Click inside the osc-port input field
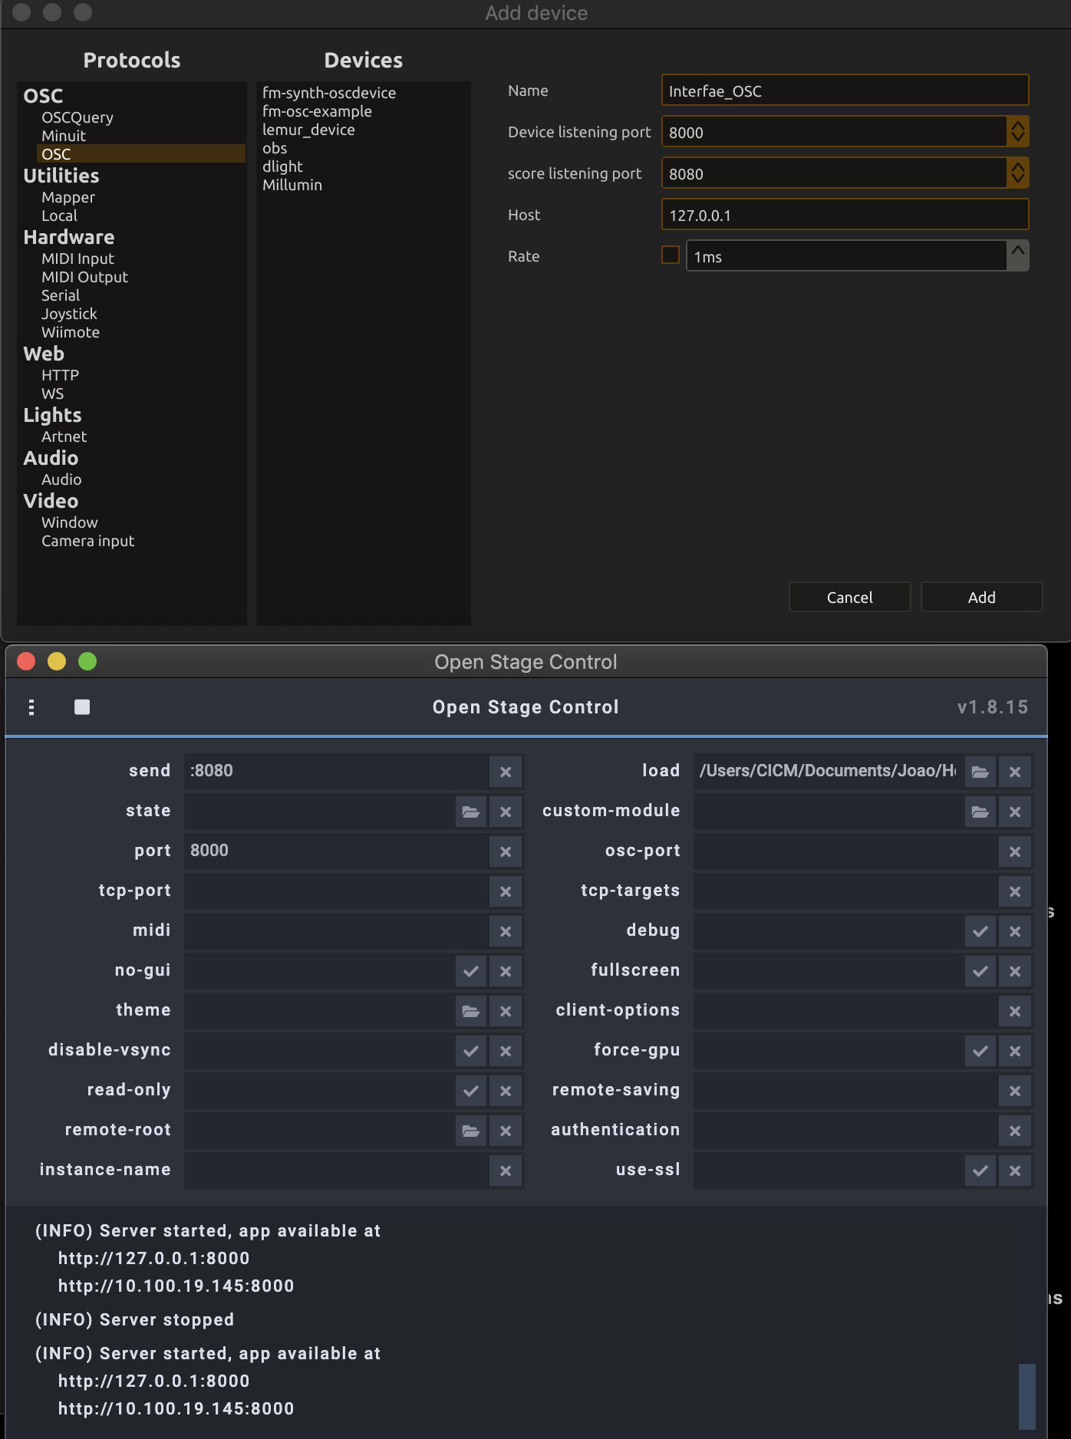Screen dimensions: 1071x1439 point(845,851)
